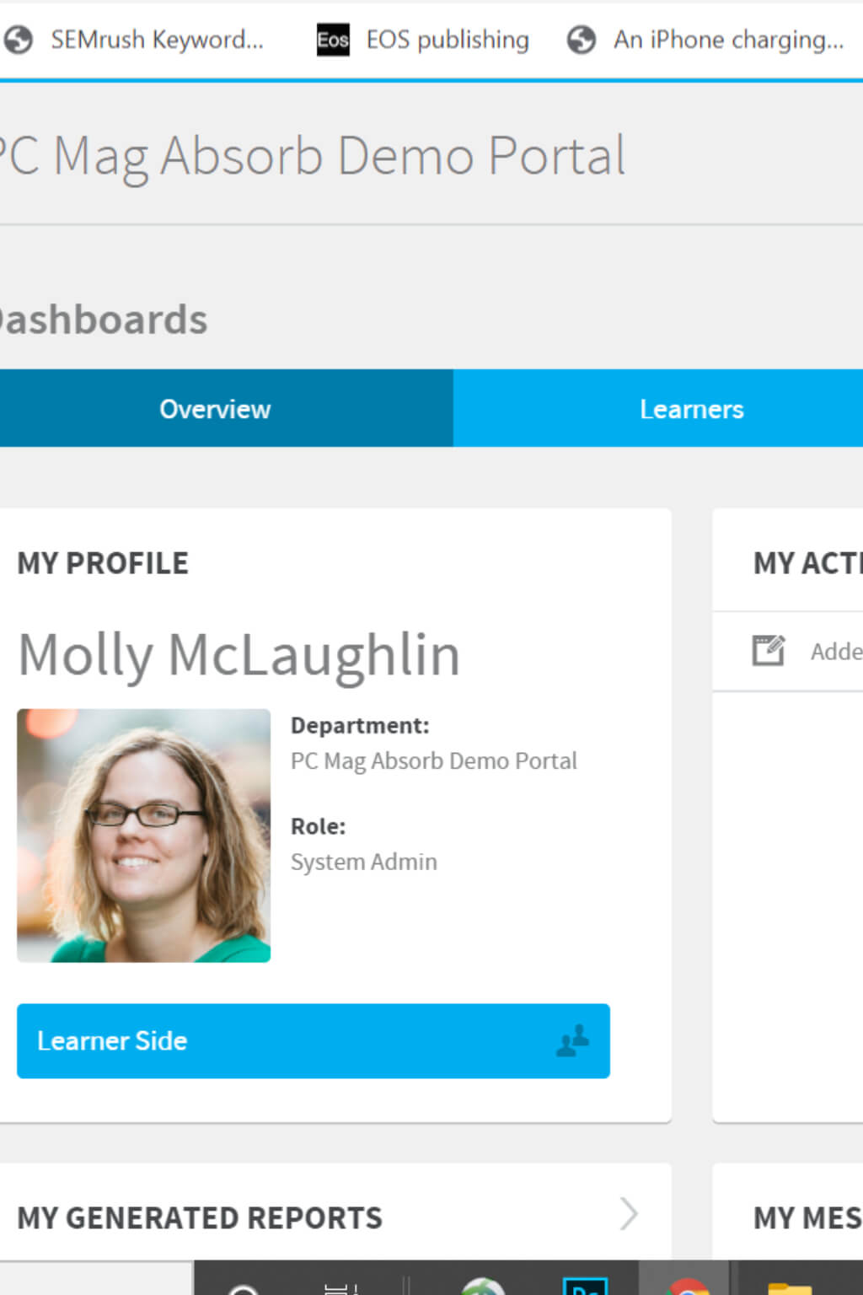
Task: Click the Windows search icon in the taskbar
Action: pos(244,1288)
